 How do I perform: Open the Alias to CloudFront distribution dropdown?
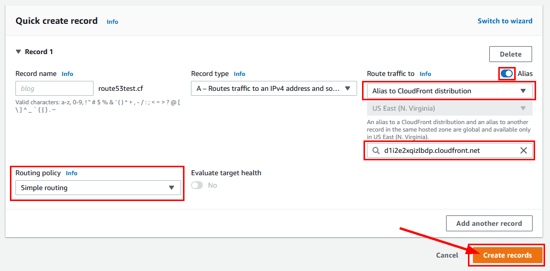point(449,91)
